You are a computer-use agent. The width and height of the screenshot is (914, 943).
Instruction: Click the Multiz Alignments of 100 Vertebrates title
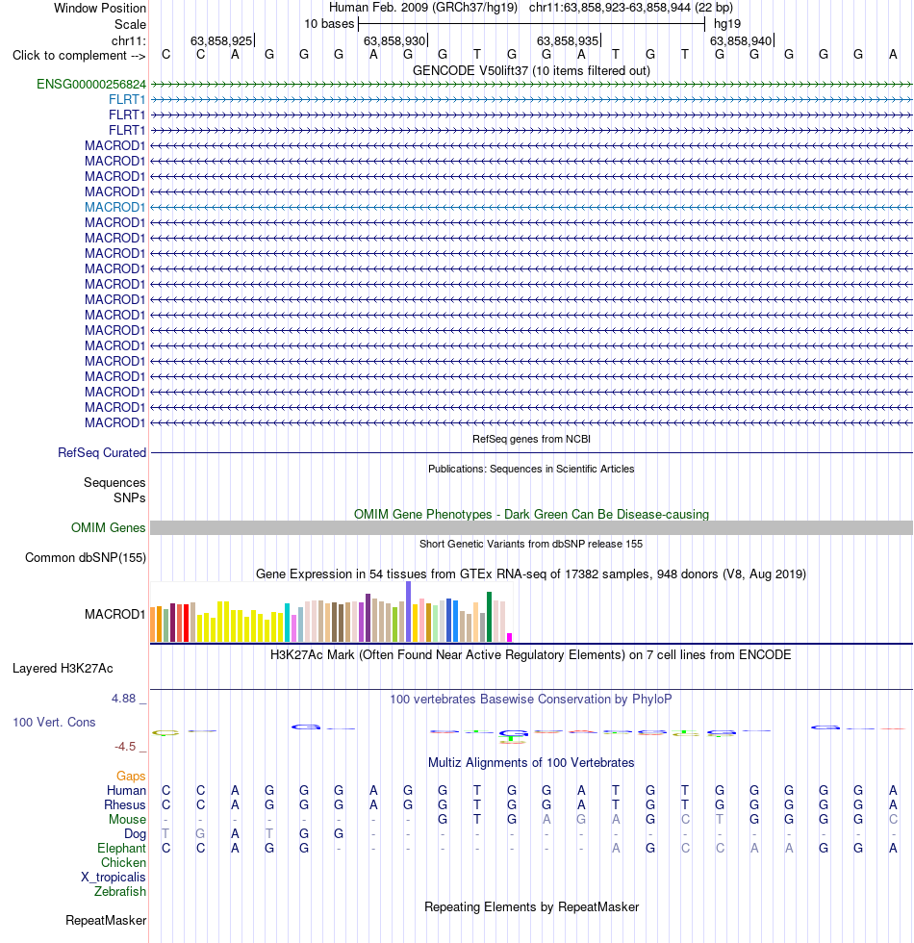[x=531, y=762]
